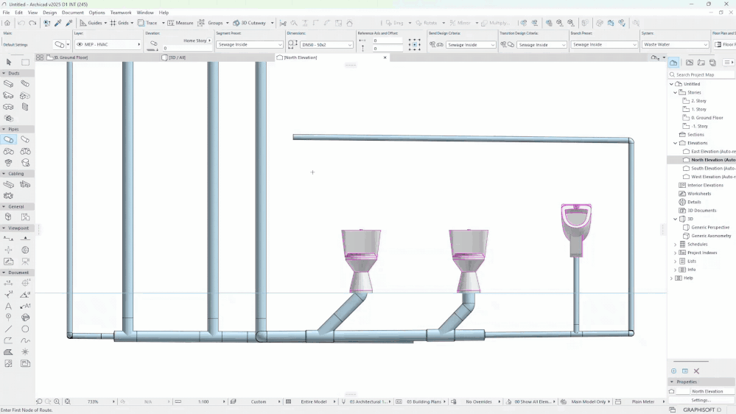Open the System Waste Water dropdown

[675, 45]
